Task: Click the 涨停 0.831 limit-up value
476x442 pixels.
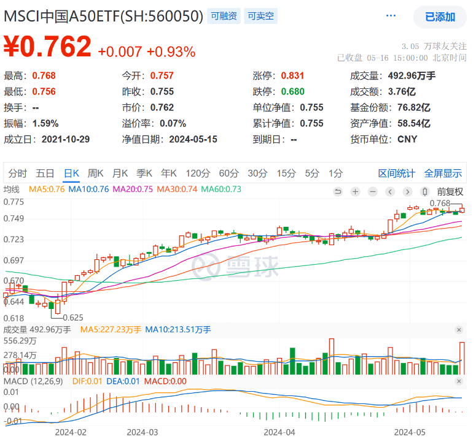Action: coord(278,76)
